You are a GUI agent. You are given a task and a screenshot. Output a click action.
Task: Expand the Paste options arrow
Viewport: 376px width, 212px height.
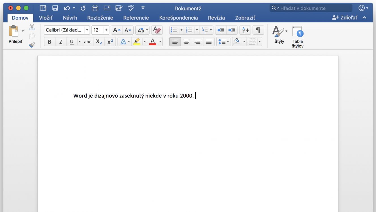(x=23, y=31)
